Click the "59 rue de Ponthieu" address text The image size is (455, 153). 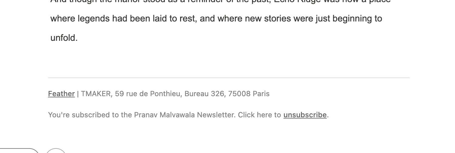(147, 94)
